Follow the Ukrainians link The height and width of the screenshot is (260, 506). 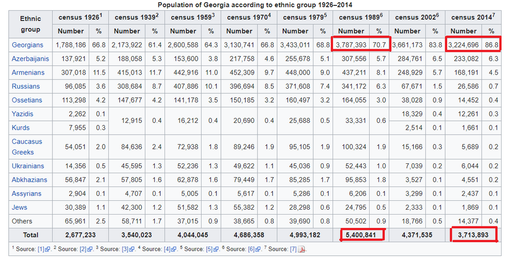[28, 166]
